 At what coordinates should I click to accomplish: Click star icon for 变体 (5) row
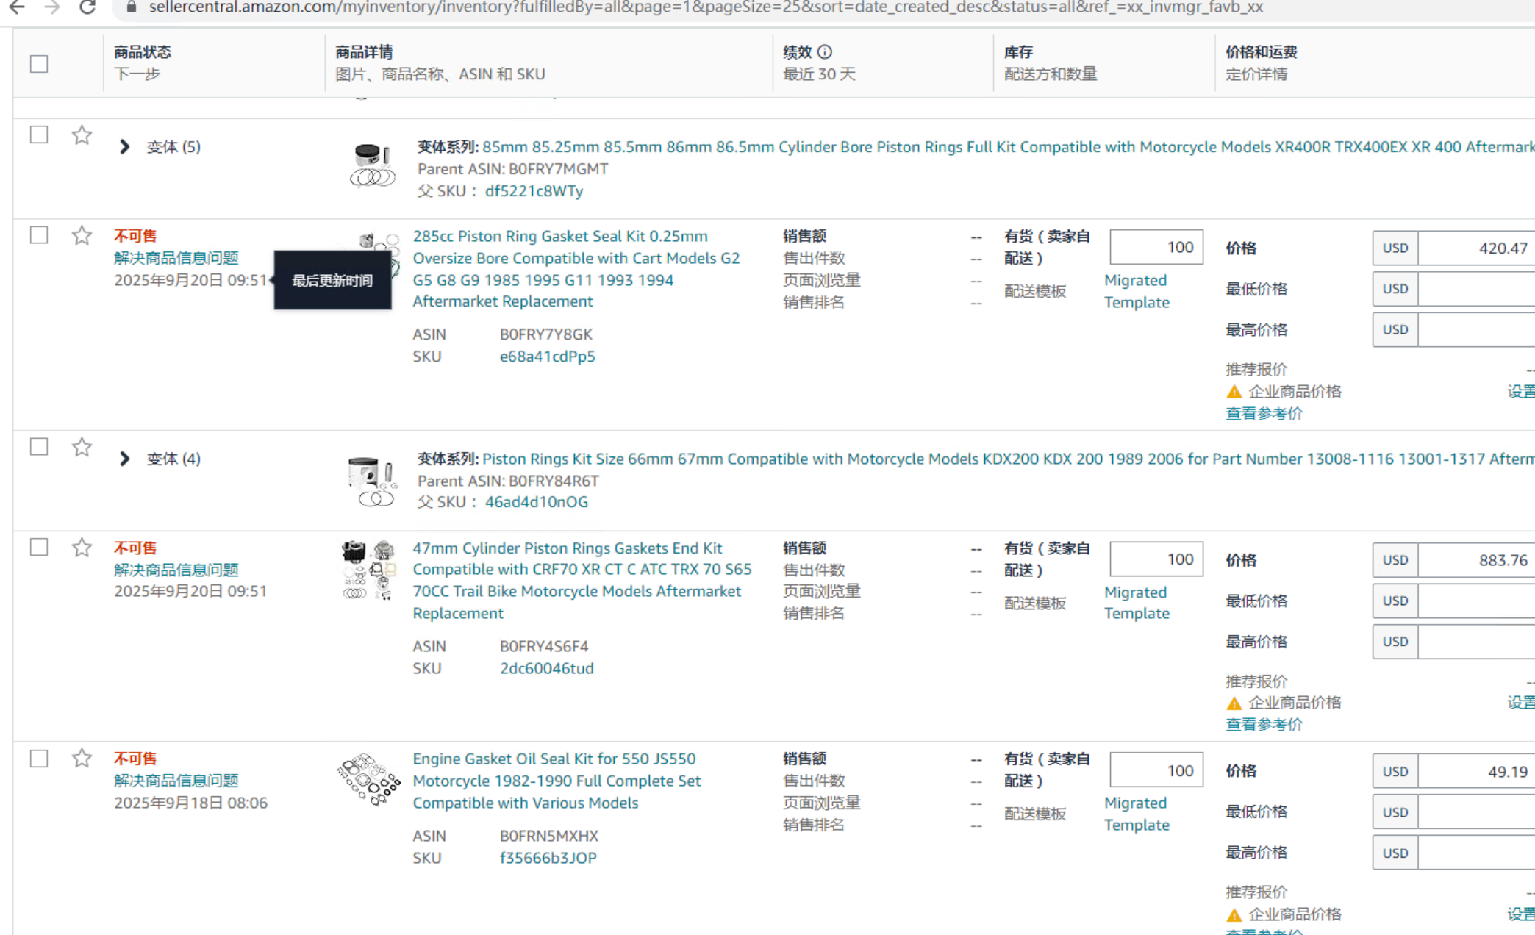pos(82,135)
